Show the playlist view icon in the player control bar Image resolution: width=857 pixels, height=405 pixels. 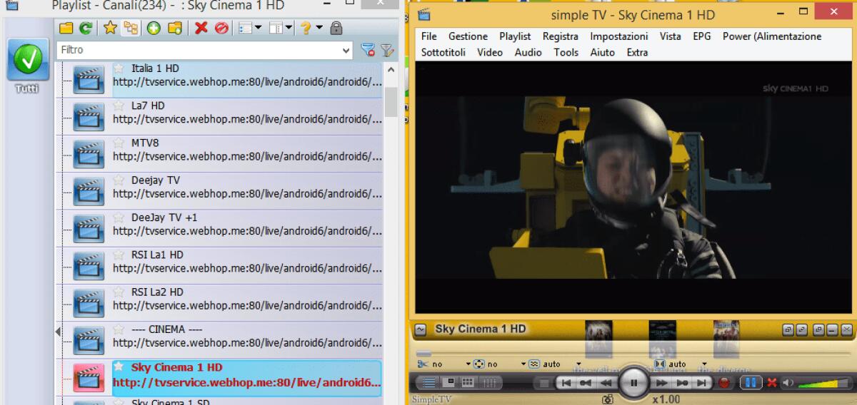[x=428, y=383]
